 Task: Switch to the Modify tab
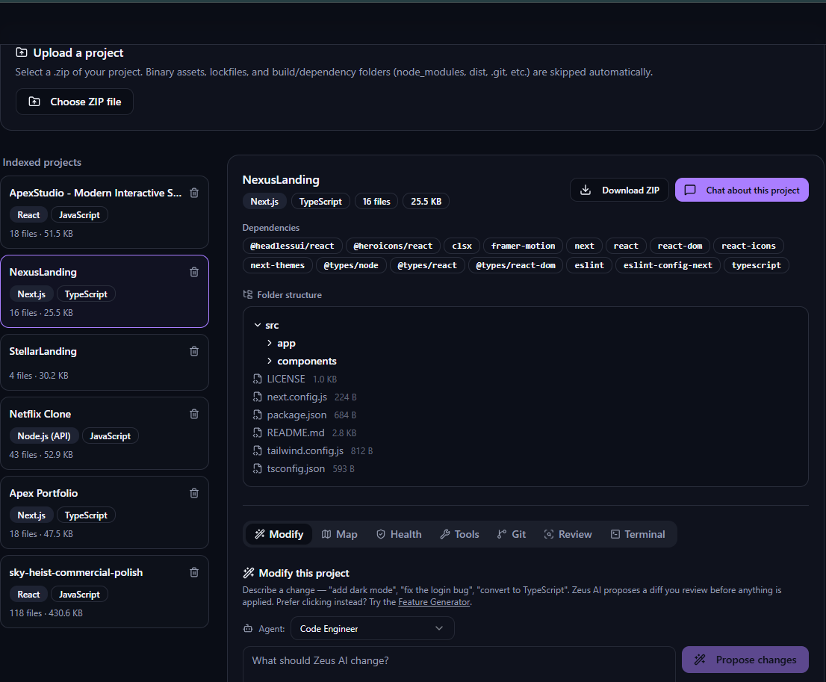point(279,534)
